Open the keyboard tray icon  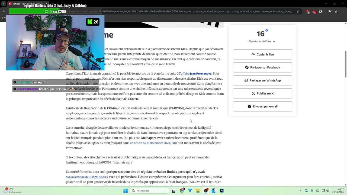318,191
